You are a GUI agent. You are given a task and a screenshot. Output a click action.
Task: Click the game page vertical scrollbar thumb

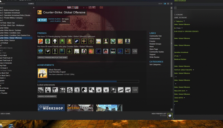pyautogui.click(x=171, y=43)
